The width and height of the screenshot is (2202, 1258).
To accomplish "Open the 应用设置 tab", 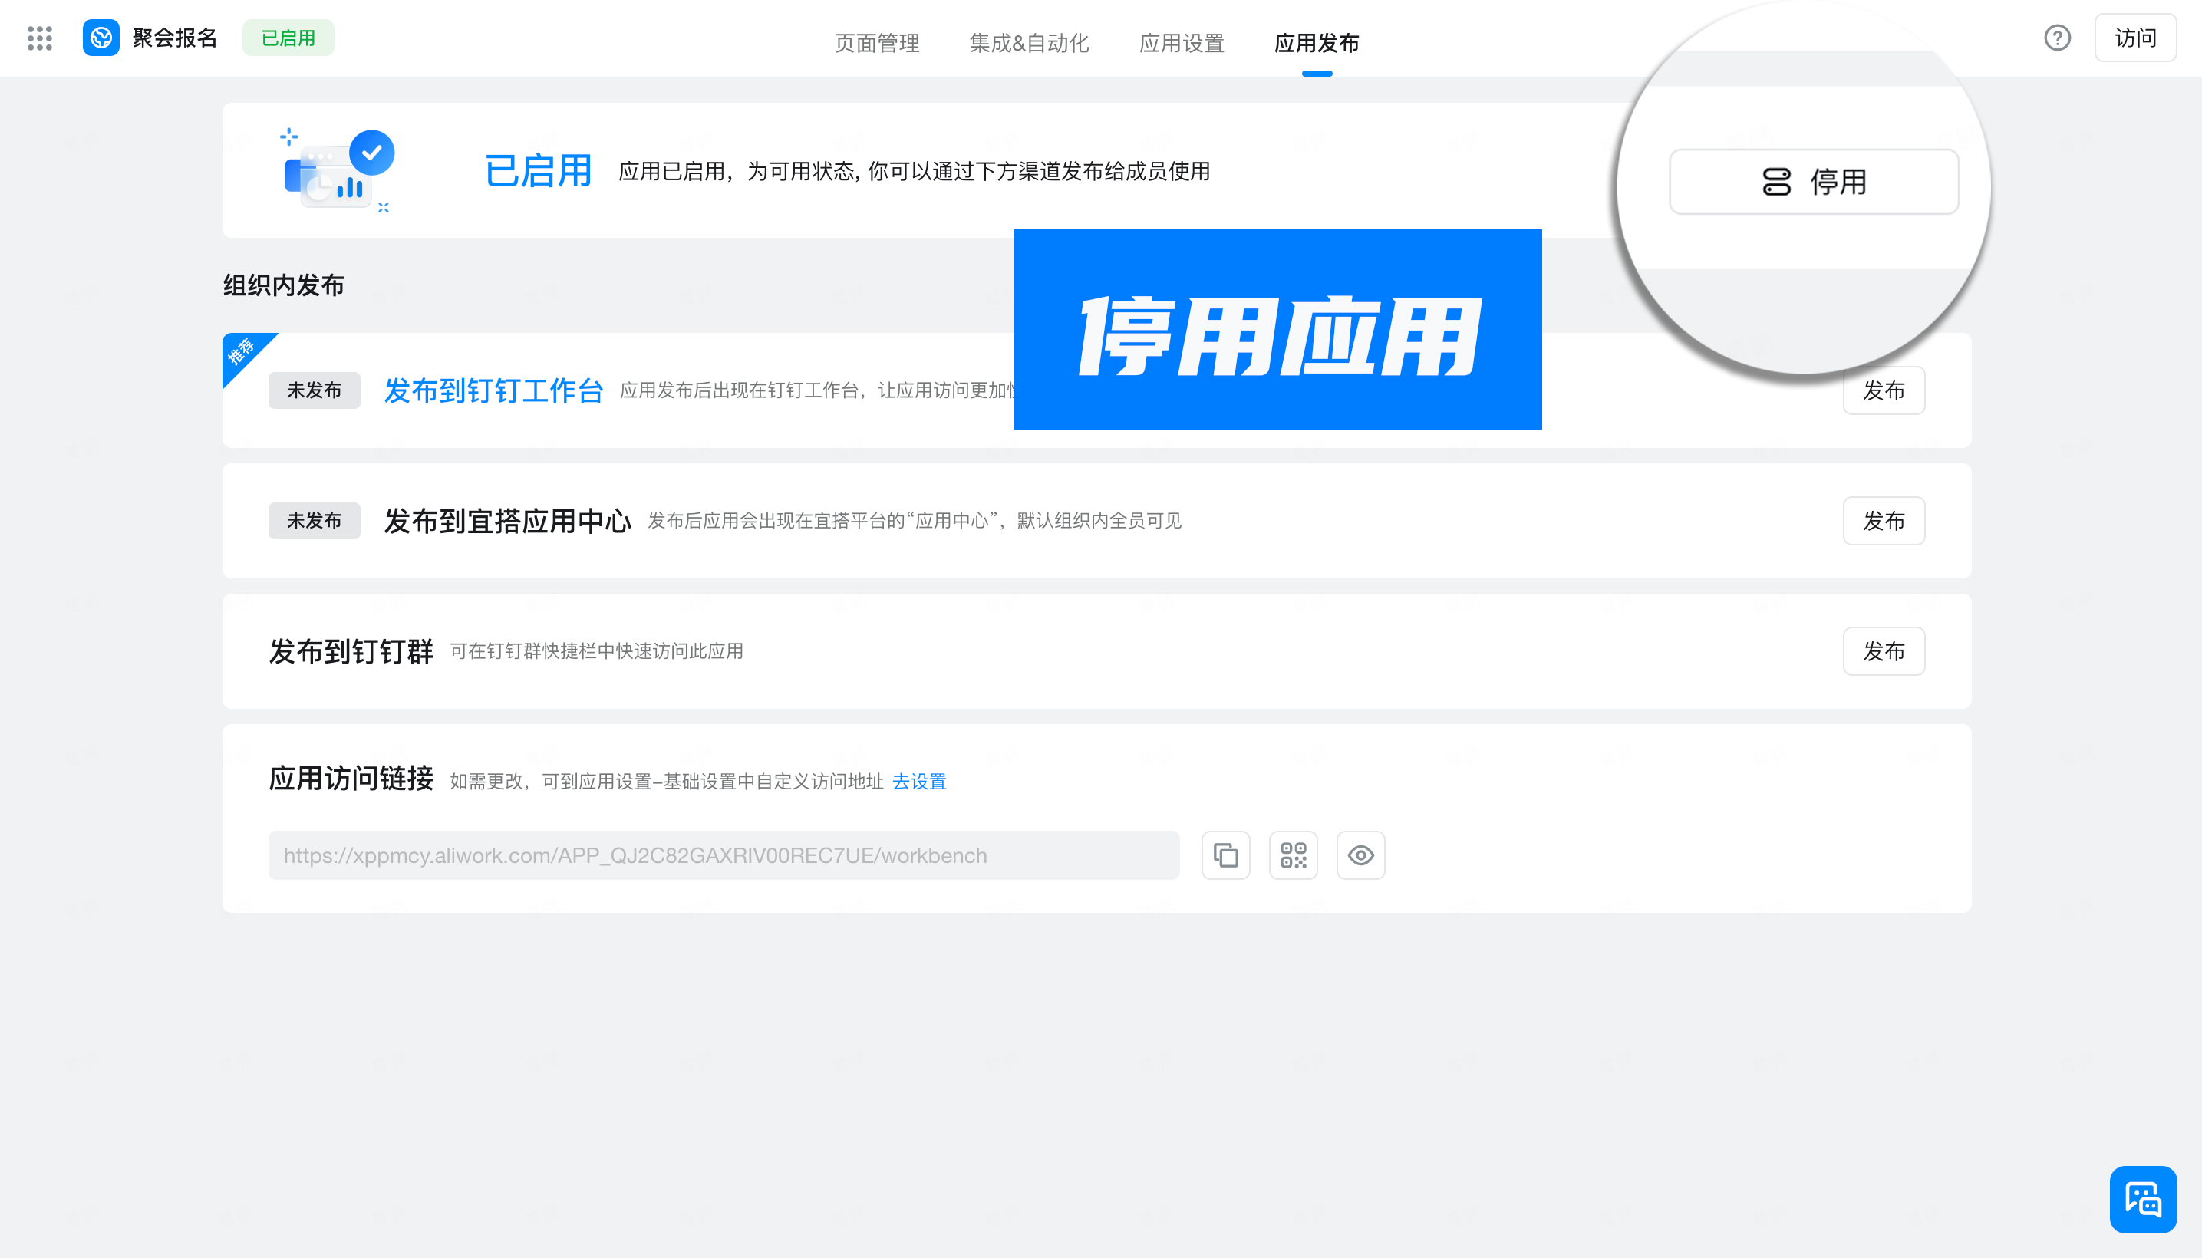I will point(1182,43).
